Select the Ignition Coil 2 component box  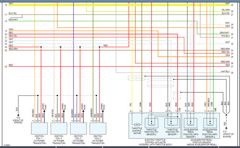(98, 128)
